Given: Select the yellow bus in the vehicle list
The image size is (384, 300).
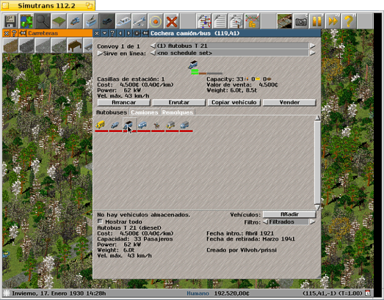Looking at the screenshot, I should tap(101, 125).
